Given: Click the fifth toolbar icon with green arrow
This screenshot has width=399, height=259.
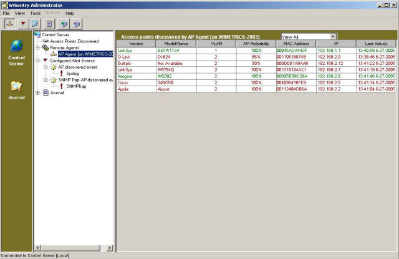Looking at the screenshot, I should 64,24.
